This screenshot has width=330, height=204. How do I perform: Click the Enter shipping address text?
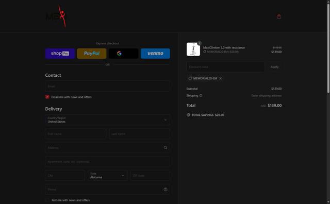coord(267,95)
